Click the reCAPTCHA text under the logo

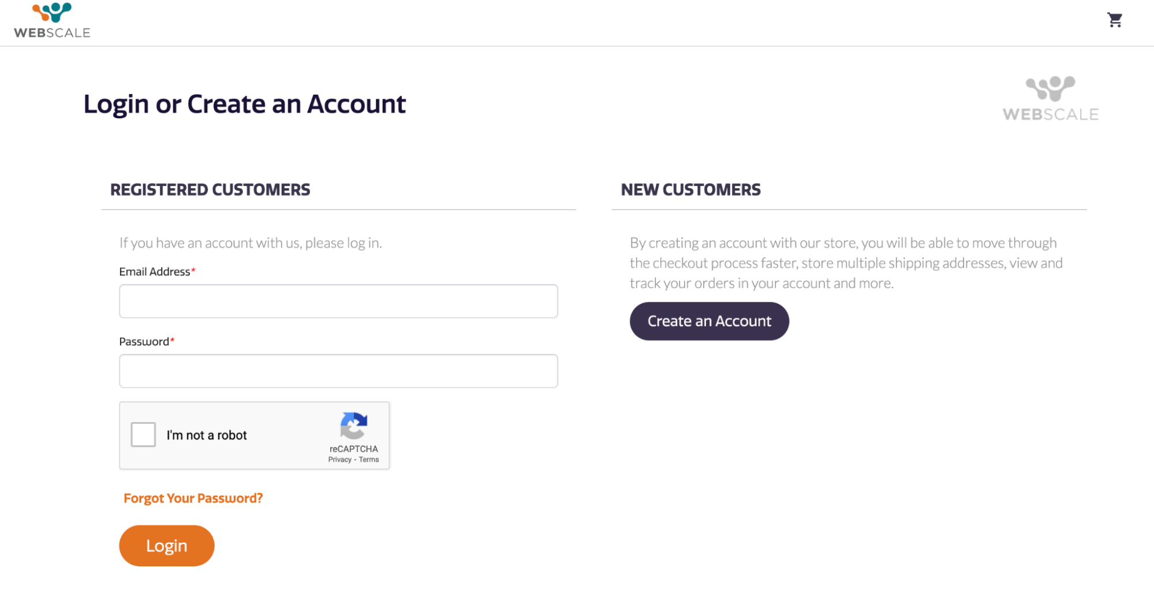coord(353,449)
